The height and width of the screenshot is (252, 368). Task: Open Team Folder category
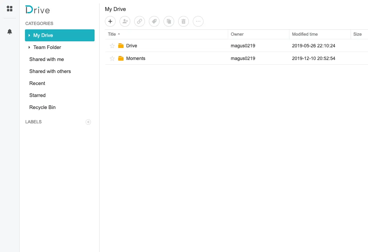click(60, 47)
